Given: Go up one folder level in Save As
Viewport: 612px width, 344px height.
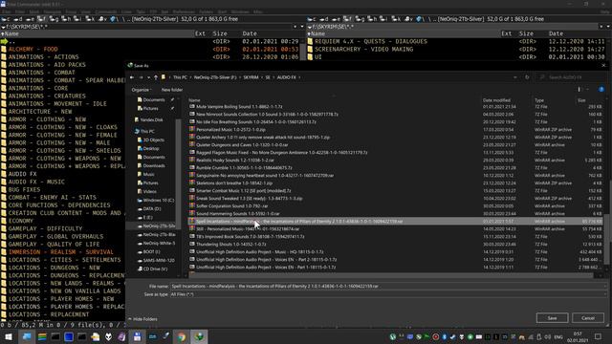Looking at the screenshot, I should pyautogui.click(x=155, y=77).
